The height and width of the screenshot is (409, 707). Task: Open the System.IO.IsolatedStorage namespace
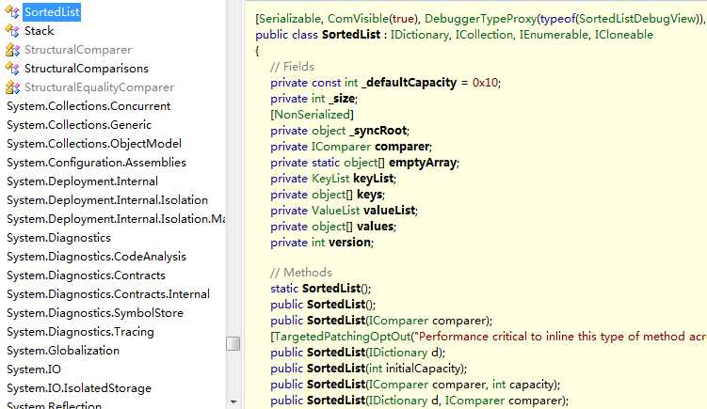pos(79,387)
